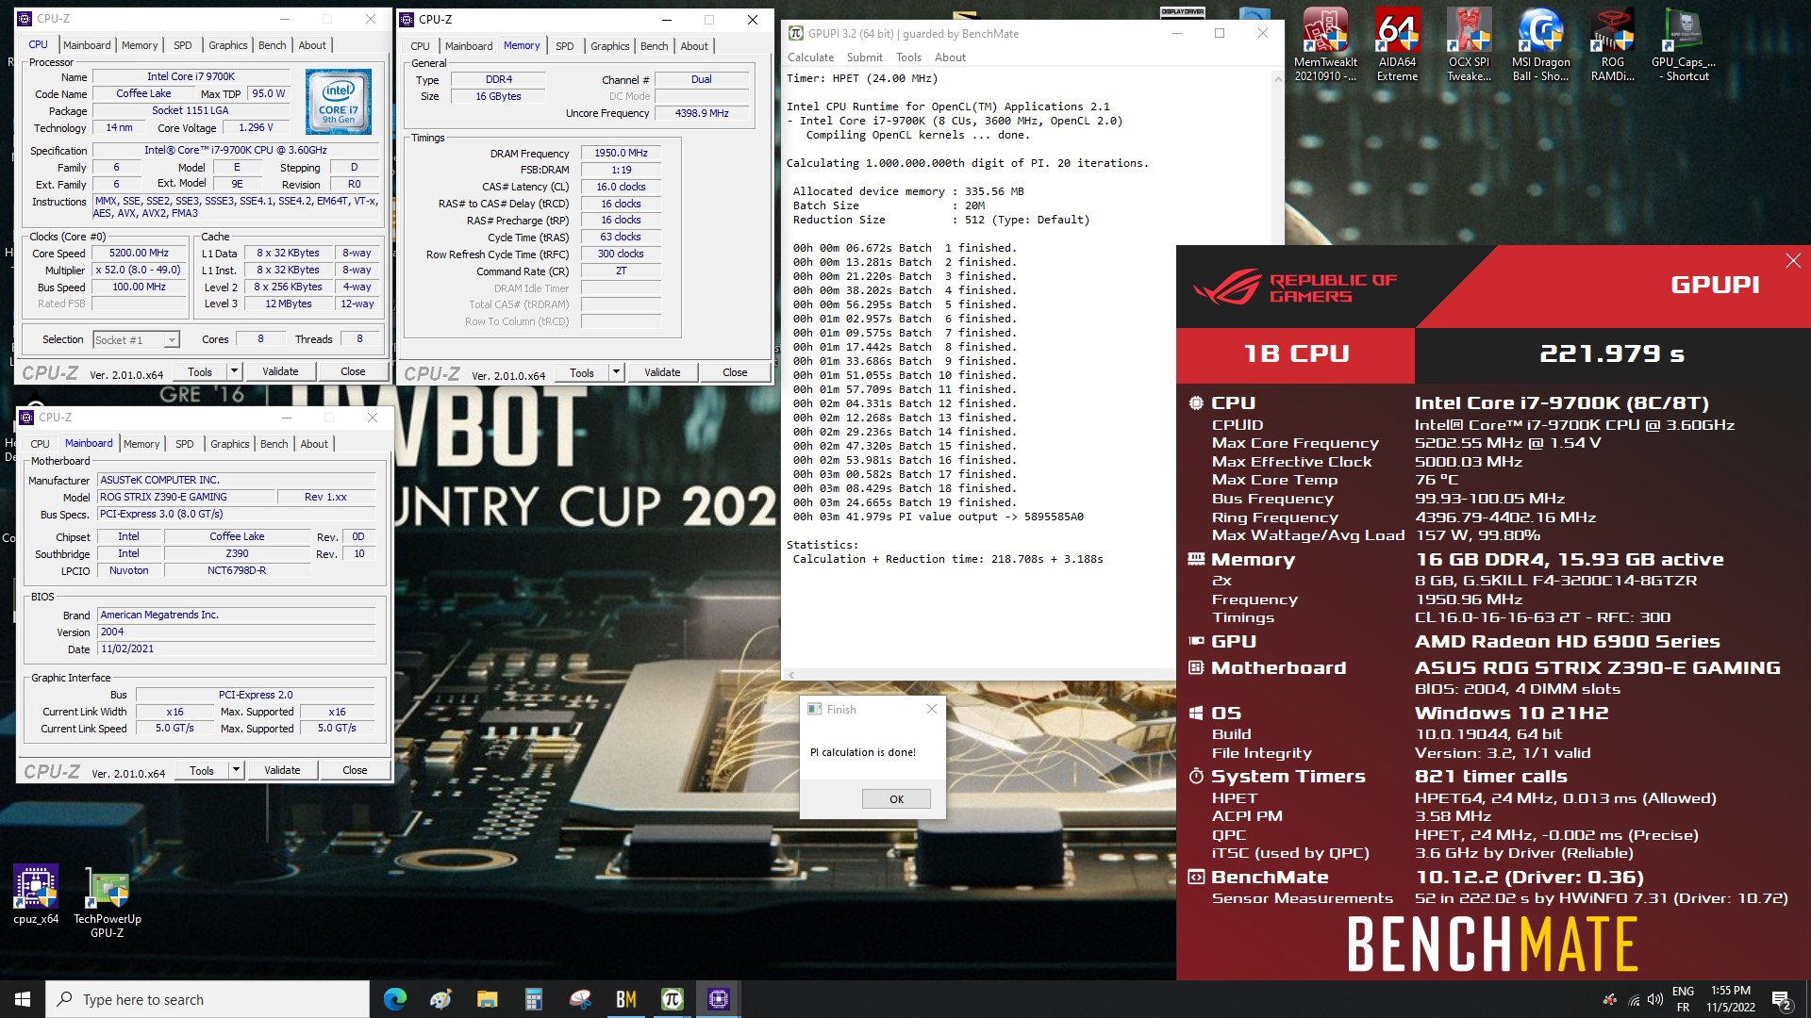
Task: Expand Tools dropdown arrow in Mainboard CPU-Z window
Action: click(237, 770)
